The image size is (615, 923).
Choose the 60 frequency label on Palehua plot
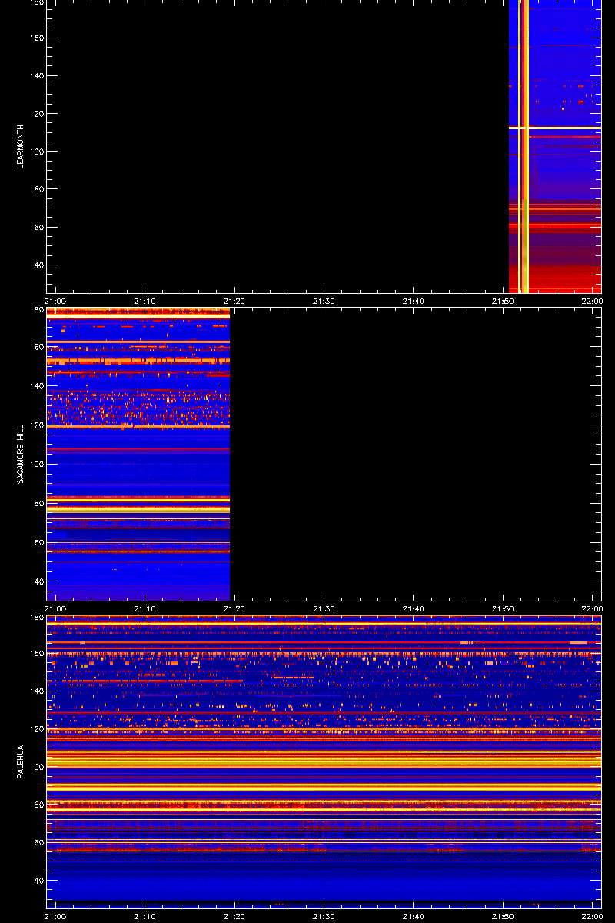tap(40, 842)
